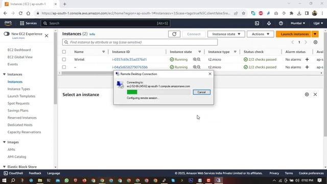Screen dimensions: 327x184
Task: Click the browser address bar
Action: click(135, 13)
